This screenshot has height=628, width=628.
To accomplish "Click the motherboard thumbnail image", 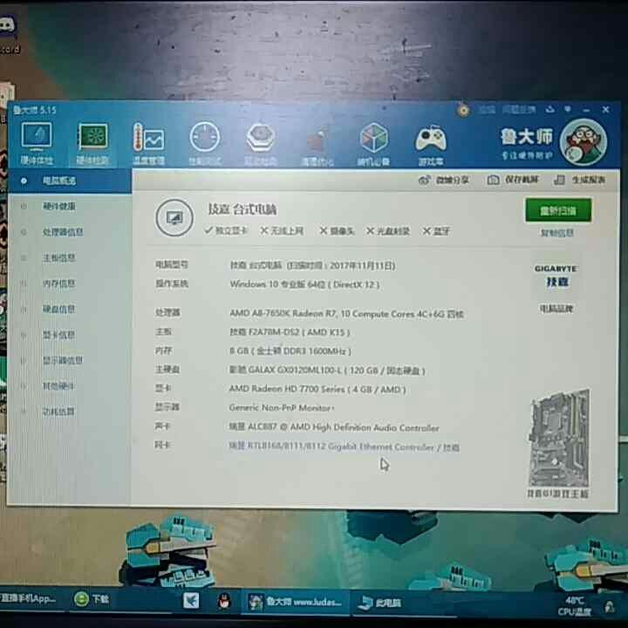I will 559,438.
